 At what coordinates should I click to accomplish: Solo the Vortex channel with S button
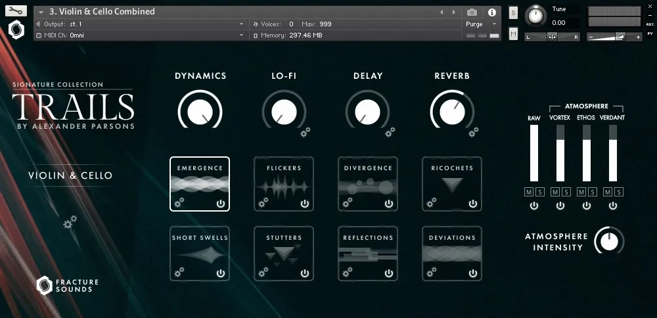click(x=566, y=192)
